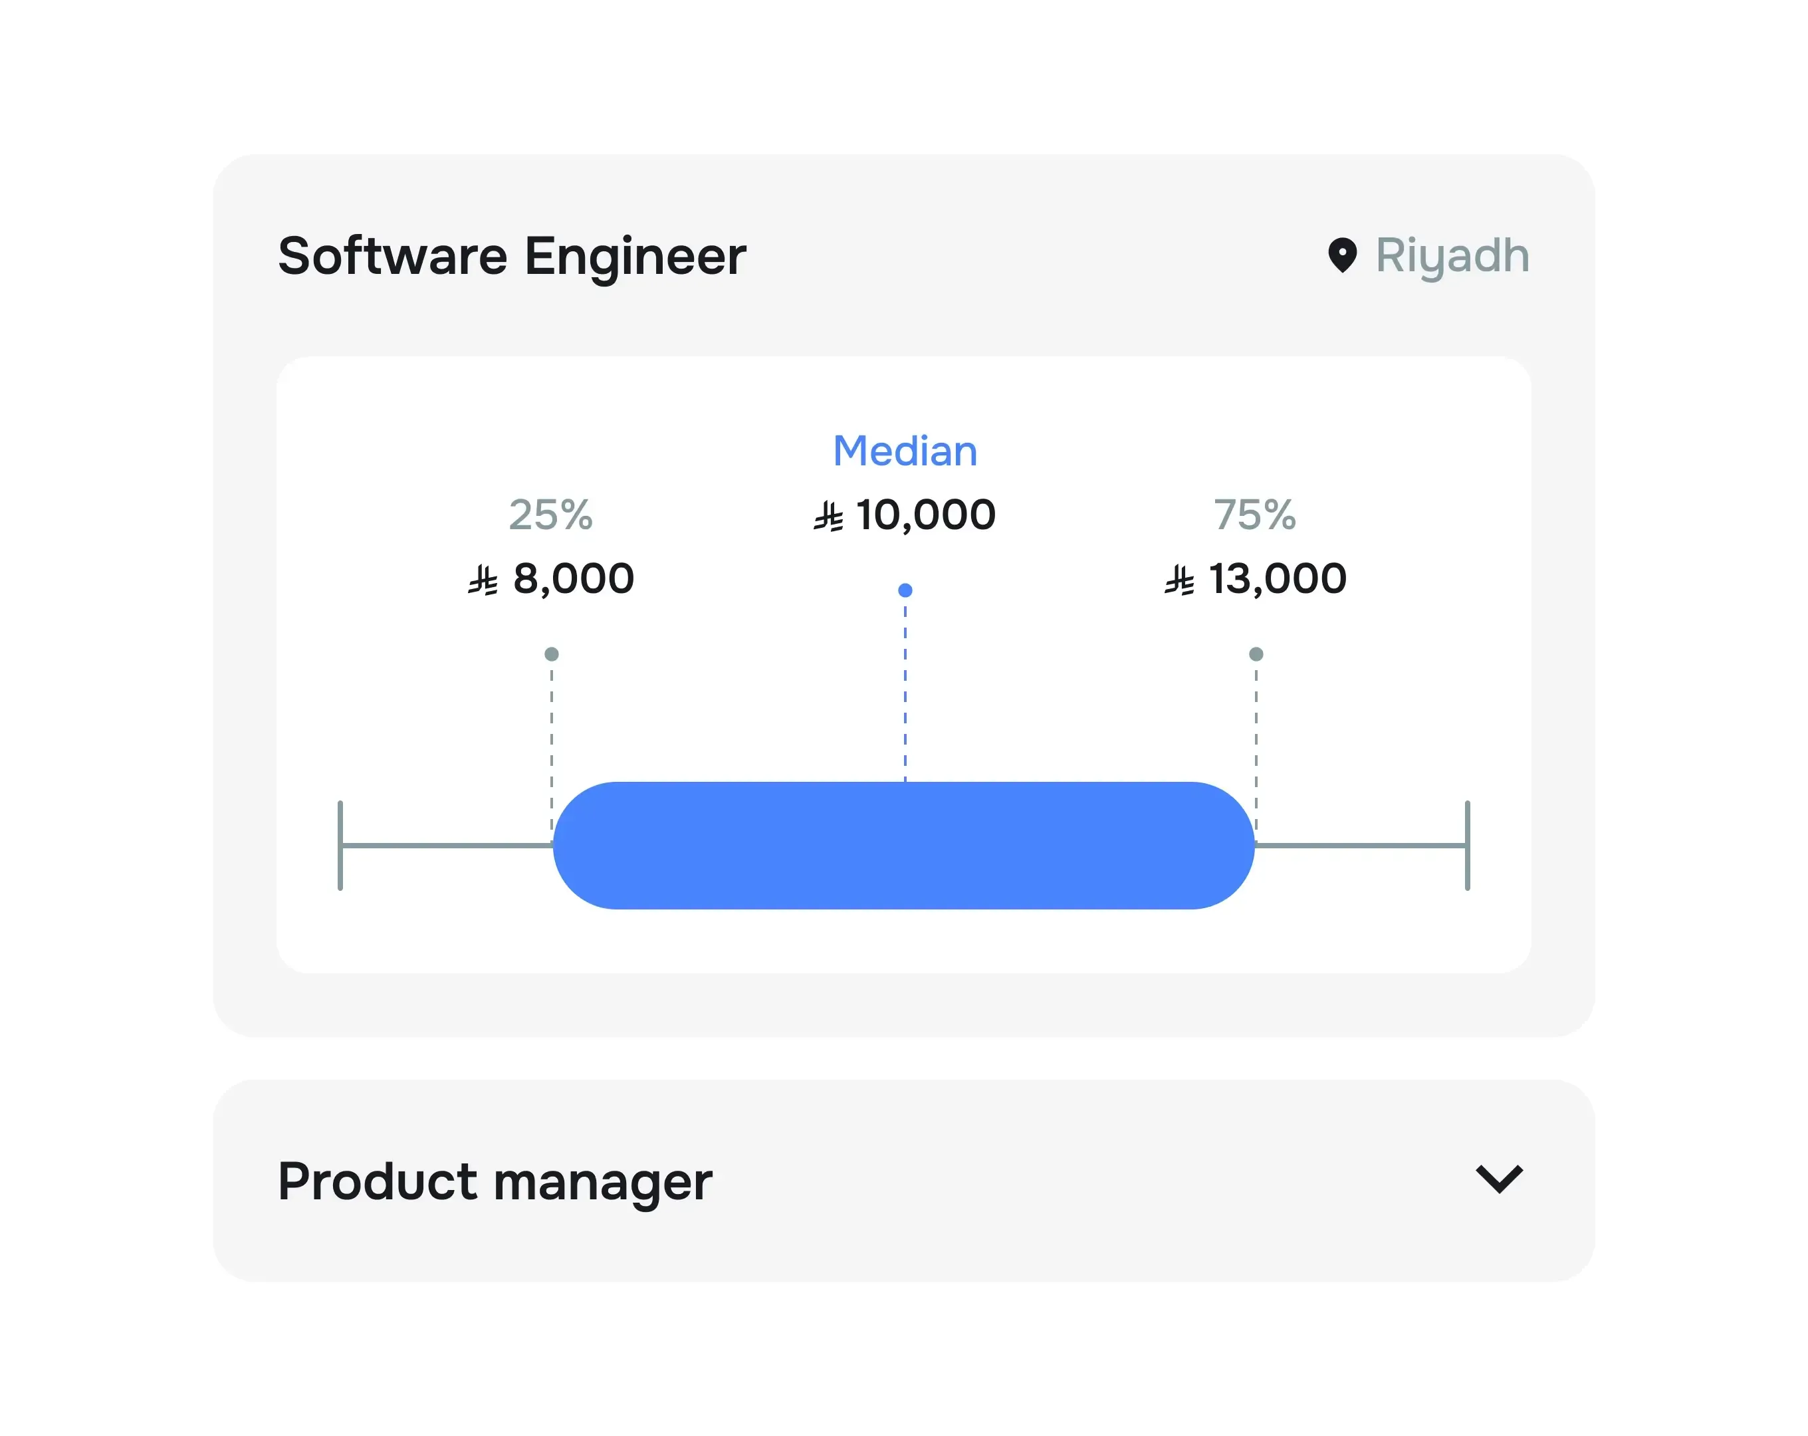Click the right whisker end cap
This screenshot has height=1436, width=1808.
point(1467,846)
